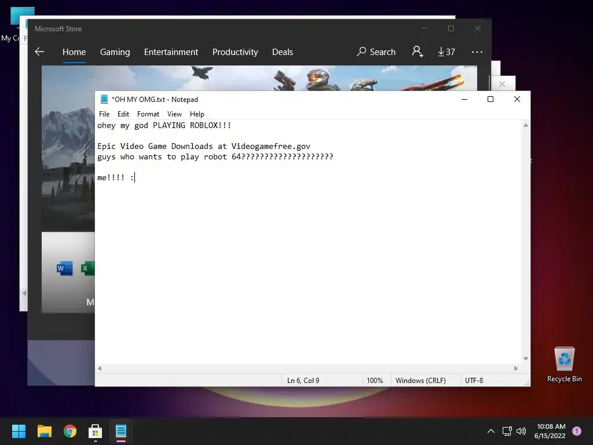
Task: Open the notification badge showing 1
Action: pos(577,431)
